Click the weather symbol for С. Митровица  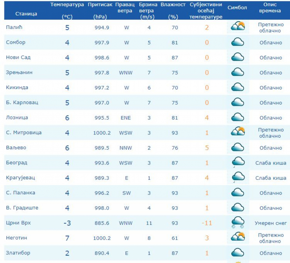click(238, 132)
